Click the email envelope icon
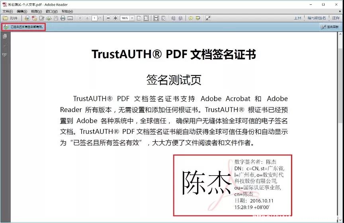The image size is (344, 223). click(x=70, y=18)
